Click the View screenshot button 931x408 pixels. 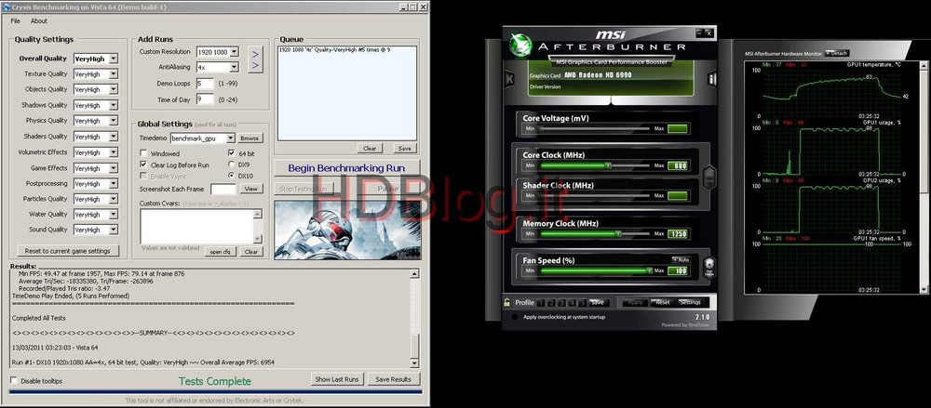click(x=251, y=190)
